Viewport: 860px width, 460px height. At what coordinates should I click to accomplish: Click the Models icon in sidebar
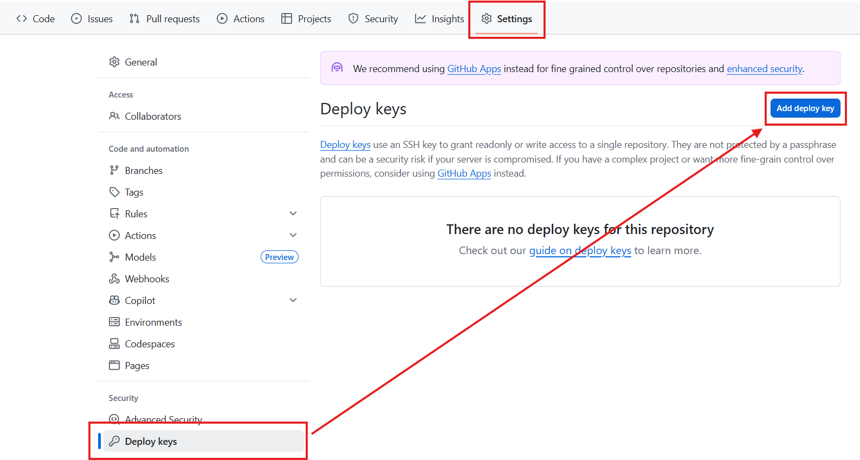[x=114, y=257]
